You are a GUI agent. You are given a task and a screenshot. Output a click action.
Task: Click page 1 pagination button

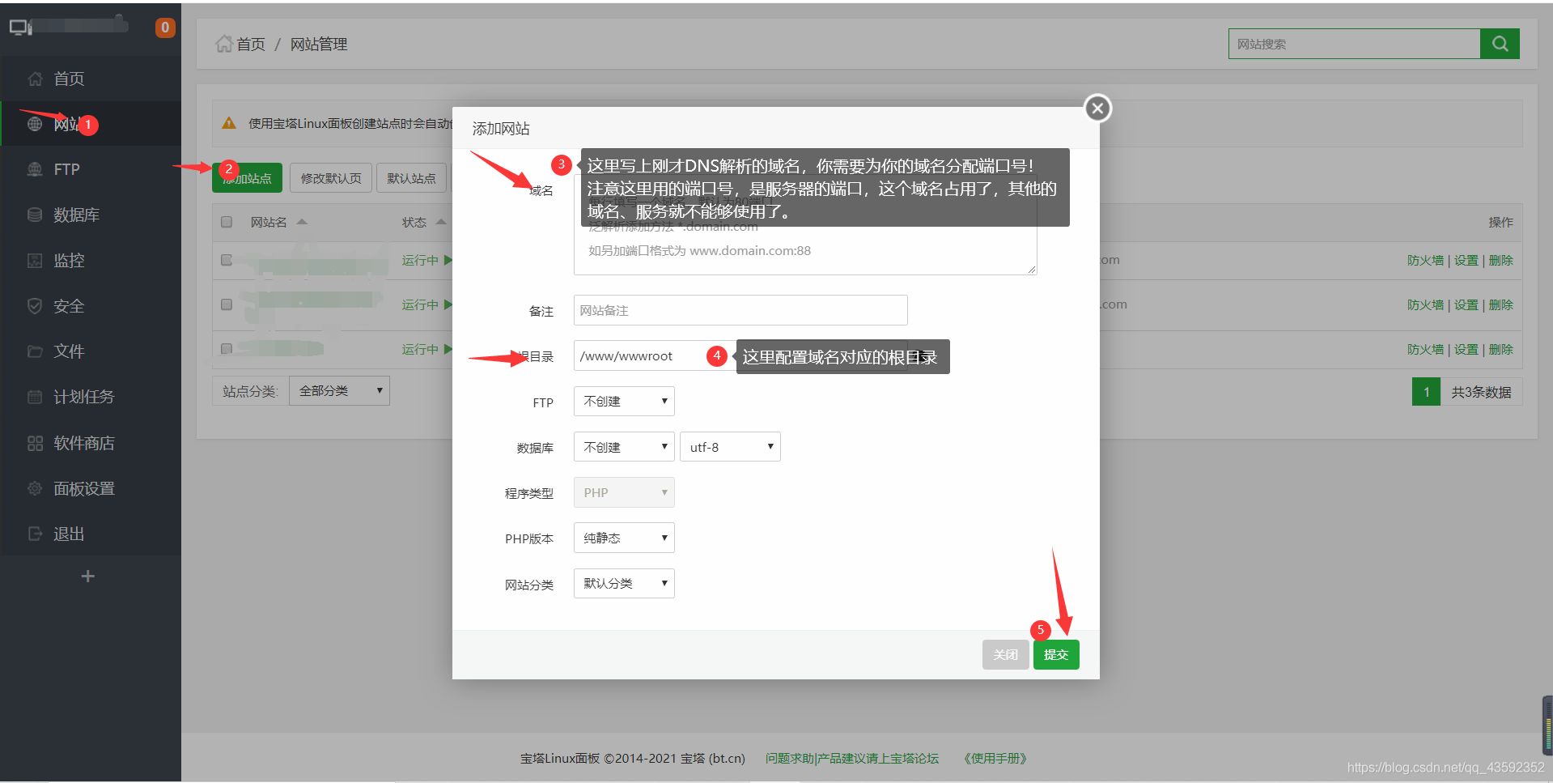tap(1426, 392)
